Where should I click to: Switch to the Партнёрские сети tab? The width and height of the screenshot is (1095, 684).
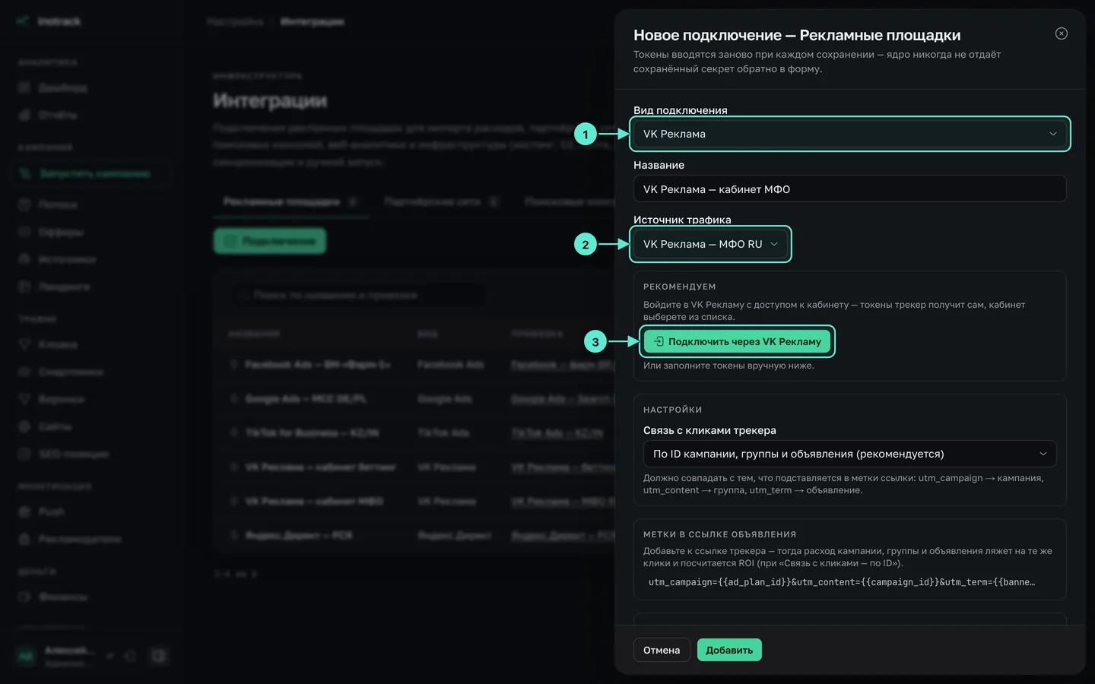click(441, 201)
